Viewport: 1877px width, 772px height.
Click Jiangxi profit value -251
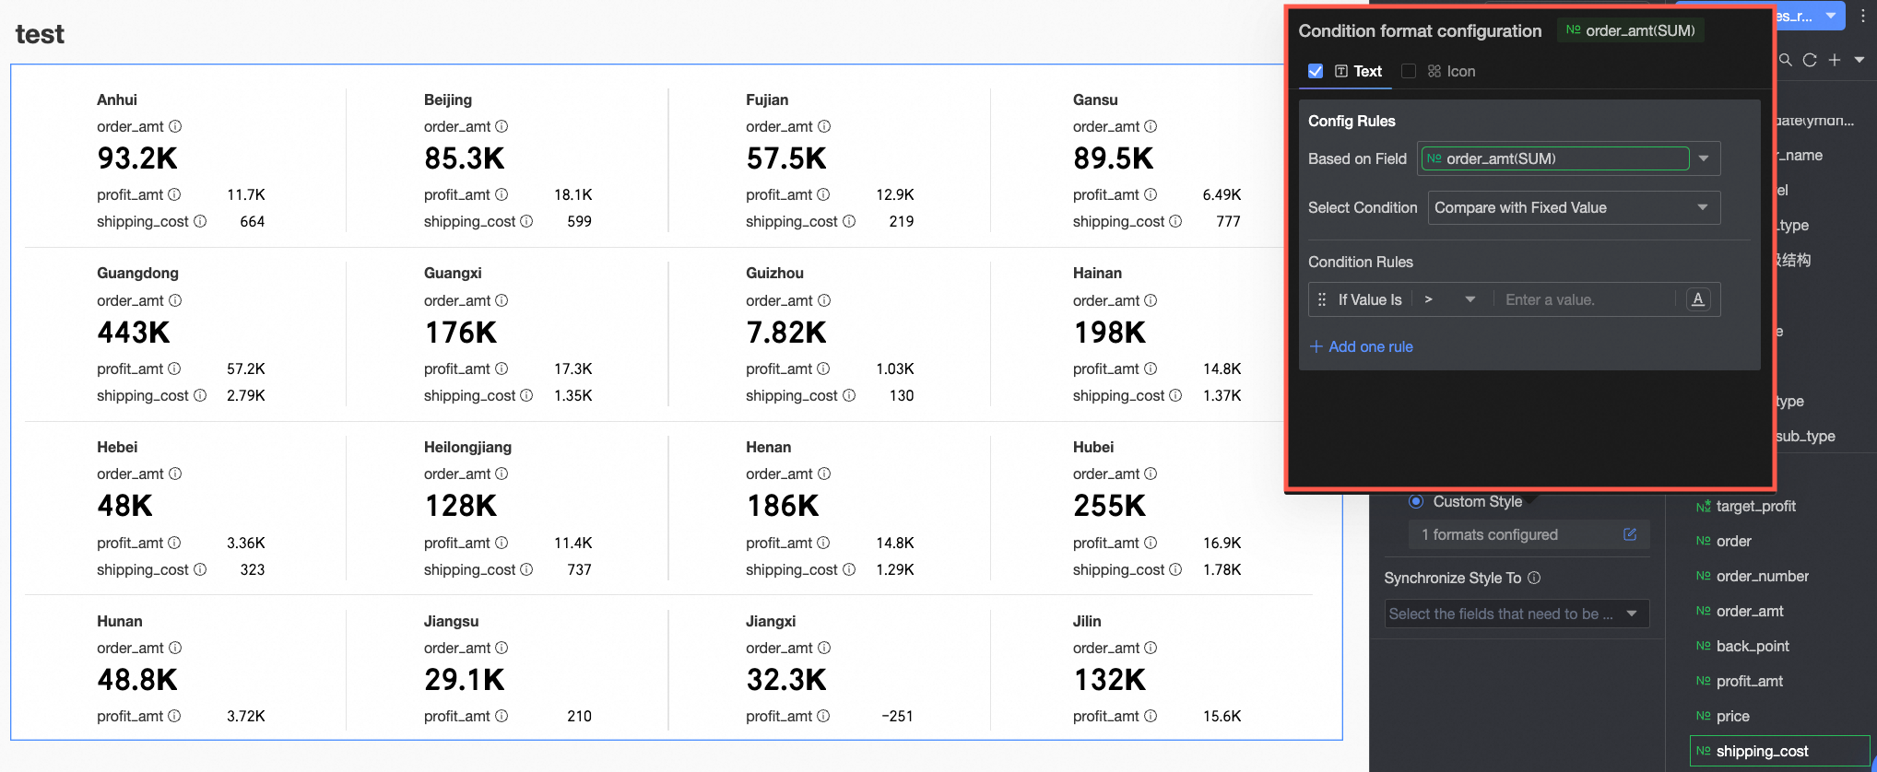(897, 716)
